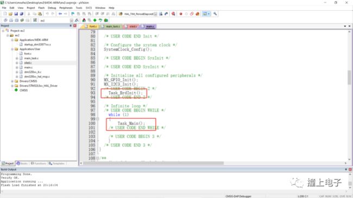Open the editor tab list dropdown arrow
Image resolution: width=353 pixels, height=198 pixels.
pos(345,27)
